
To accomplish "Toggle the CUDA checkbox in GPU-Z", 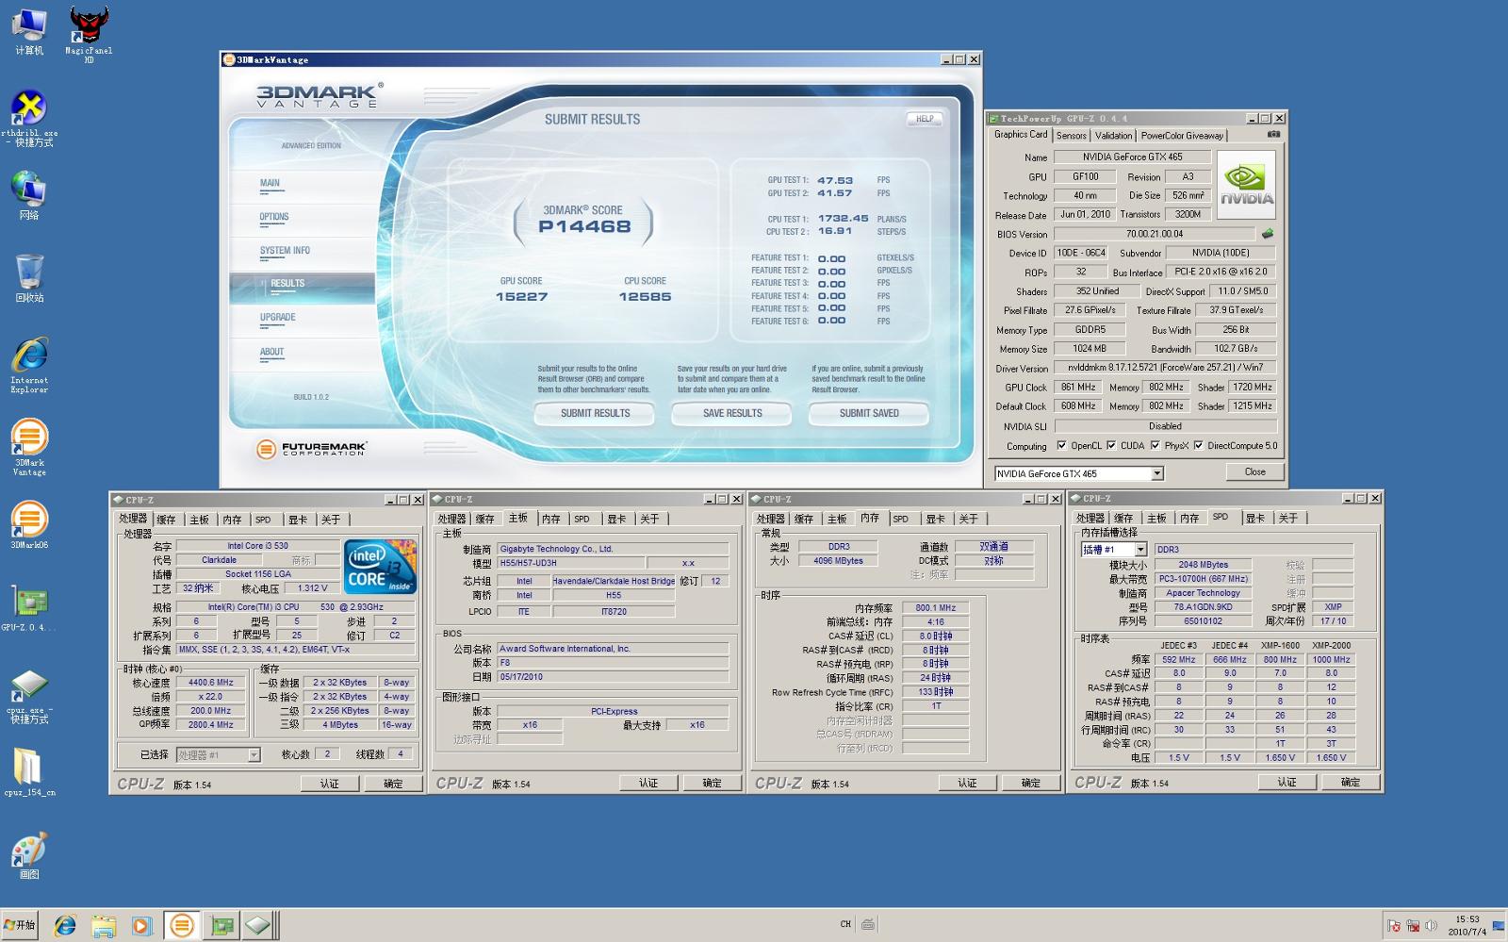I will (1111, 446).
